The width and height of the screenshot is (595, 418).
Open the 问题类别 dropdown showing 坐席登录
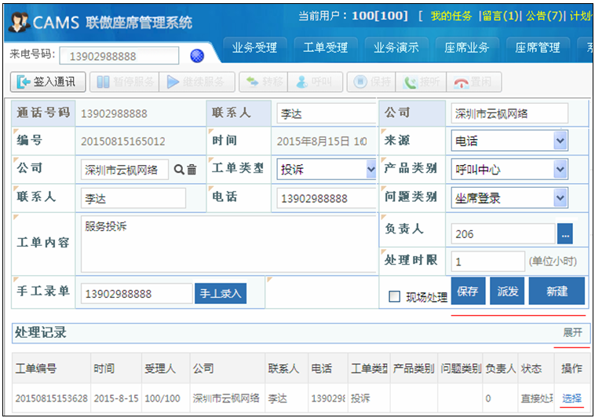pyautogui.click(x=560, y=197)
